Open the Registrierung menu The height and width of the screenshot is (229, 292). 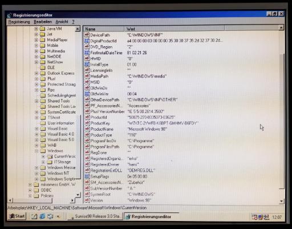point(19,22)
